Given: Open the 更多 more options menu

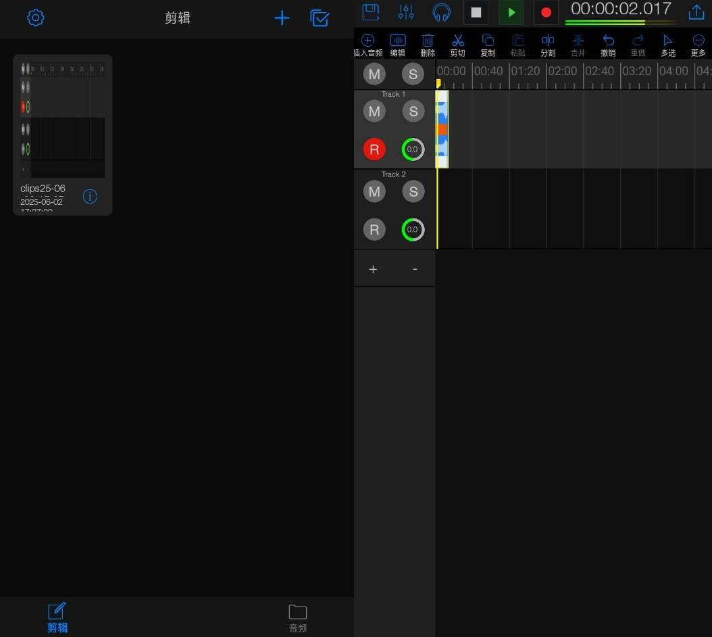Looking at the screenshot, I should pos(698,45).
